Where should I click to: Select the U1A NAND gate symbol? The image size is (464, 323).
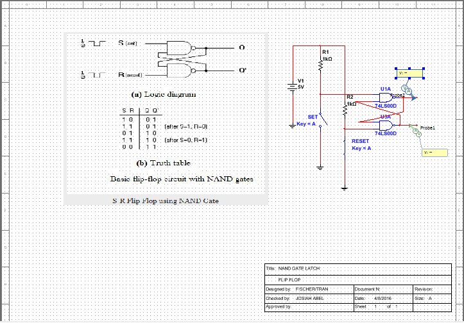coord(385,97)
